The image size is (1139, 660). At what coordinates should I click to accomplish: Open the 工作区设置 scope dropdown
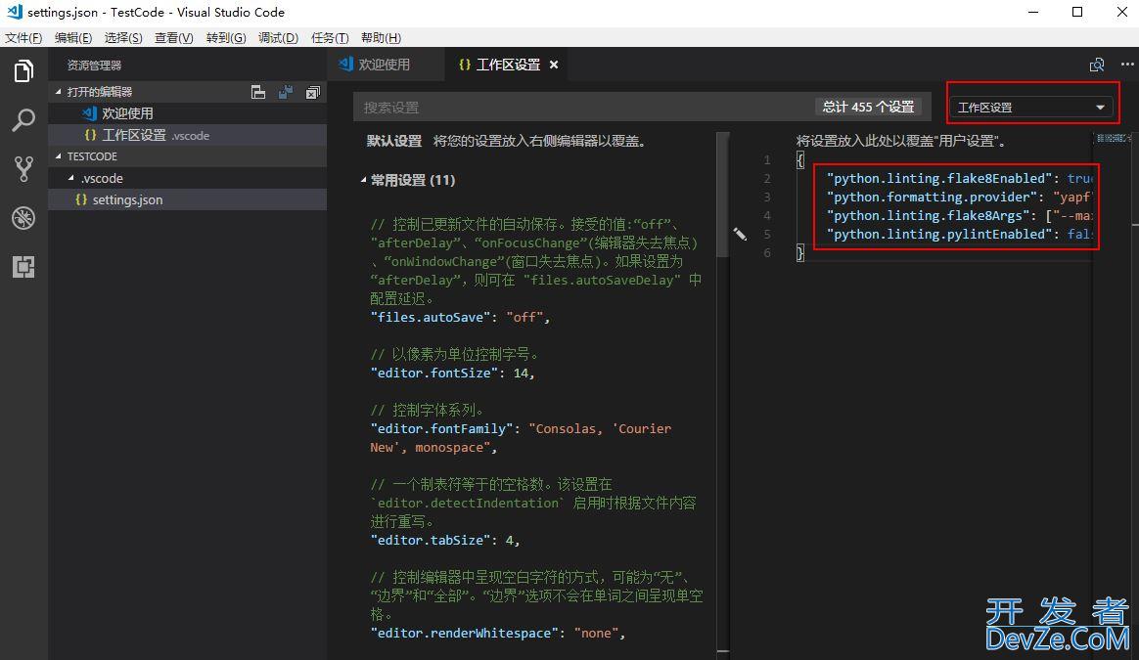[x=1032, y=108]
